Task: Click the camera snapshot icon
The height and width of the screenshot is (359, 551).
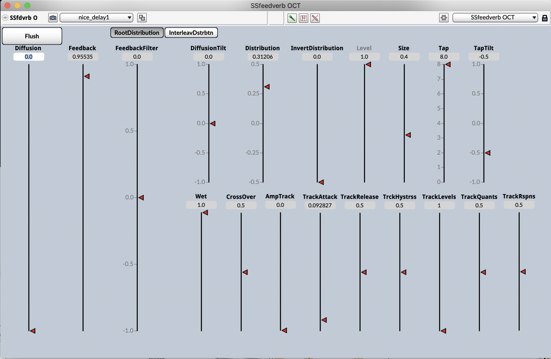Action: 53,18
